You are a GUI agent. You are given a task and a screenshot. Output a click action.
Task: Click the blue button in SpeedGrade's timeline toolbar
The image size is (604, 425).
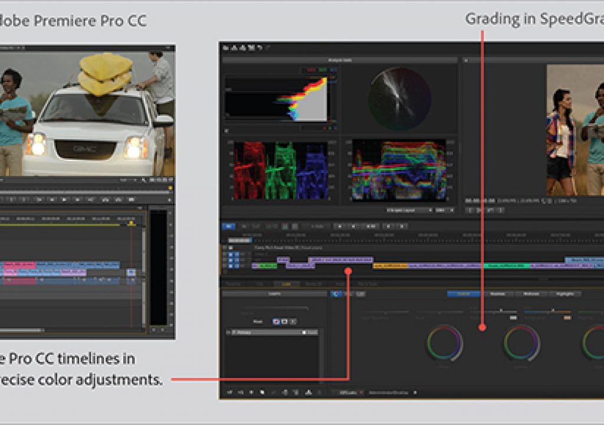(x=228, y=227)
